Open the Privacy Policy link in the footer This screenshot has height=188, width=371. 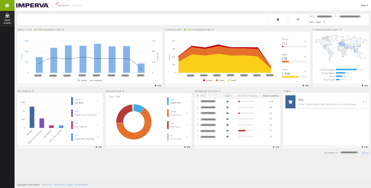[x=59, y=185]
